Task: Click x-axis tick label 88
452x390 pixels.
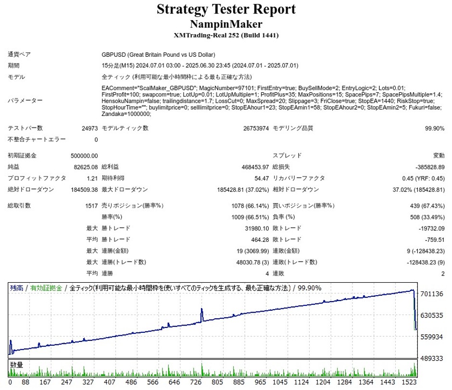Action: click(25, 382)
